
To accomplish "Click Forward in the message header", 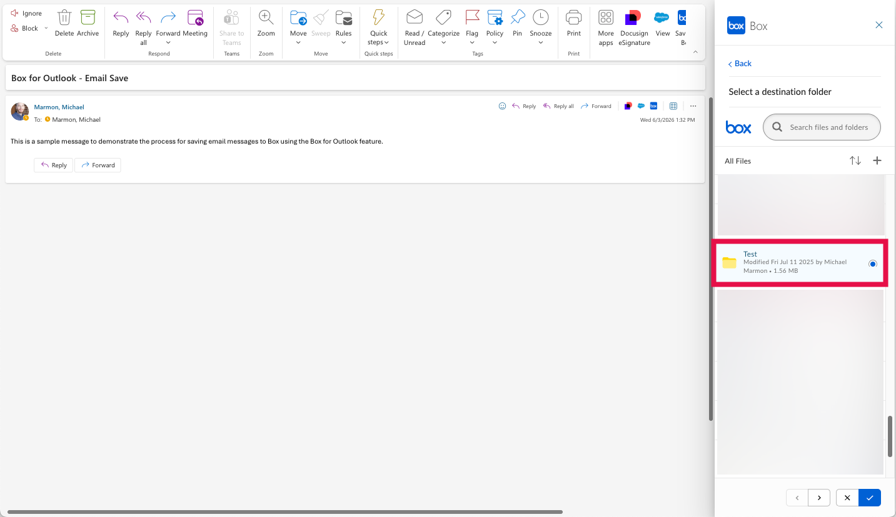I will (x=596, y=106).
